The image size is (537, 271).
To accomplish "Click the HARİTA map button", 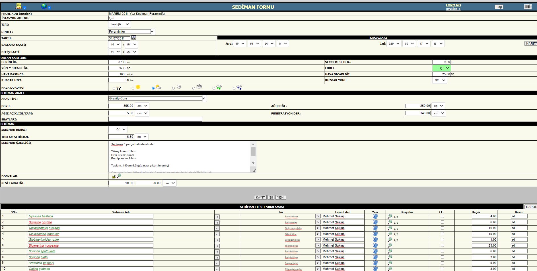I will click(531, 43).
